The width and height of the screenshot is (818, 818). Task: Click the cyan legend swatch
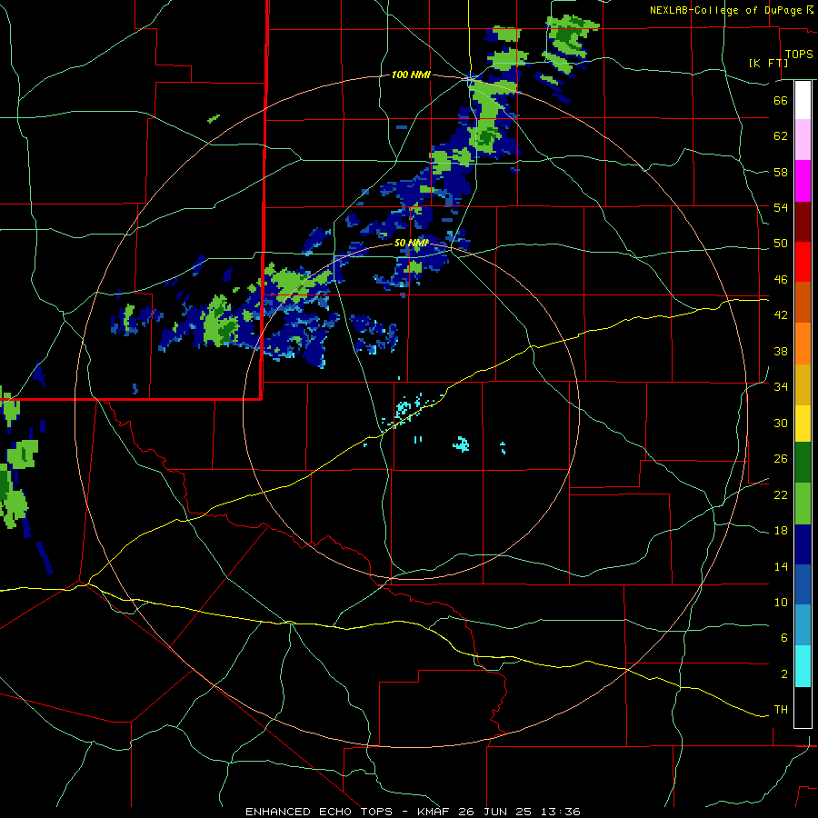coord(803,666)
